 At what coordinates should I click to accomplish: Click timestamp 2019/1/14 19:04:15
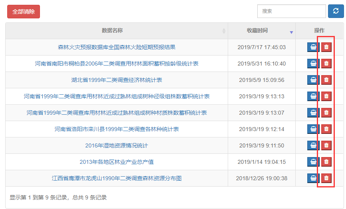[x=262, y=162]
